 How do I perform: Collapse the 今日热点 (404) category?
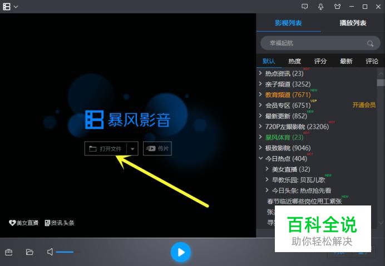point(260,158)
